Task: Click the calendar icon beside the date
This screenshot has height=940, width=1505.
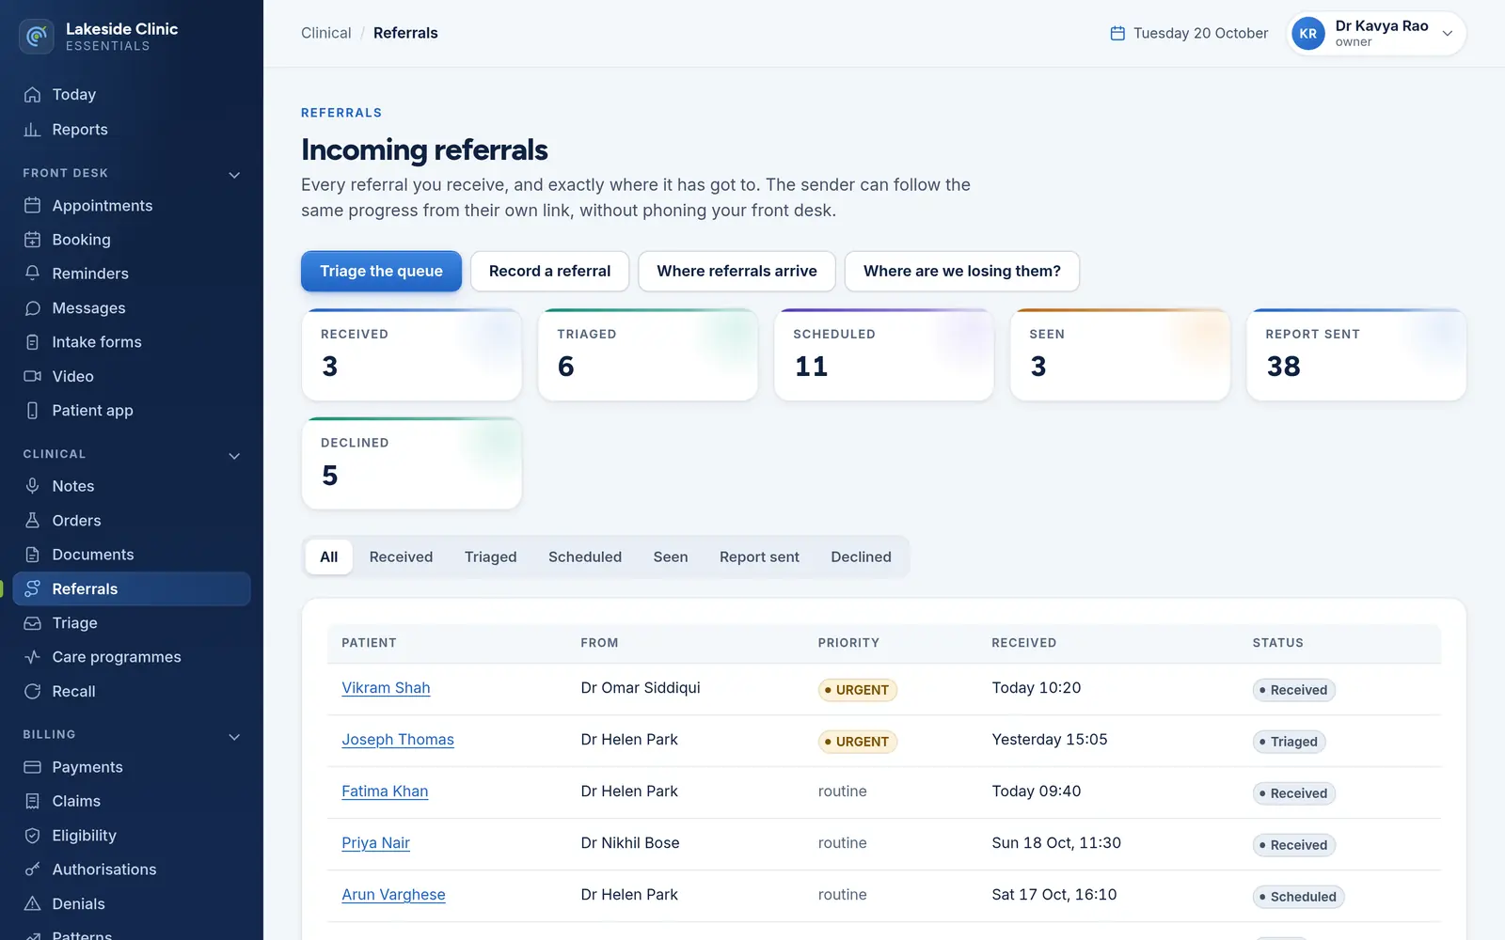Action: [x=1117, y=34]
